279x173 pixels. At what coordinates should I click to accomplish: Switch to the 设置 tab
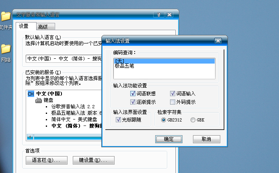click(26, 26)
